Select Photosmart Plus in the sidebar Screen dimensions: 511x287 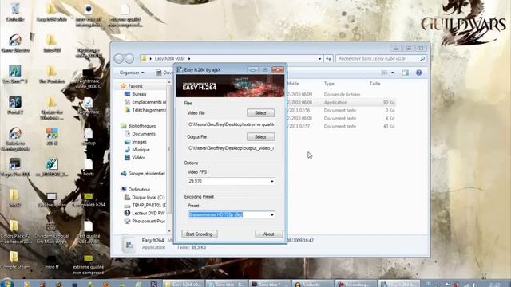(145, 222)
